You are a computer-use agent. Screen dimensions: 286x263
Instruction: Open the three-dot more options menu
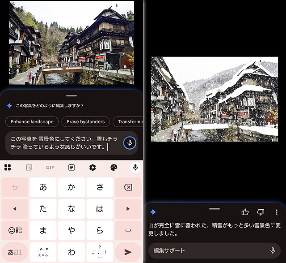coord(277,212)
